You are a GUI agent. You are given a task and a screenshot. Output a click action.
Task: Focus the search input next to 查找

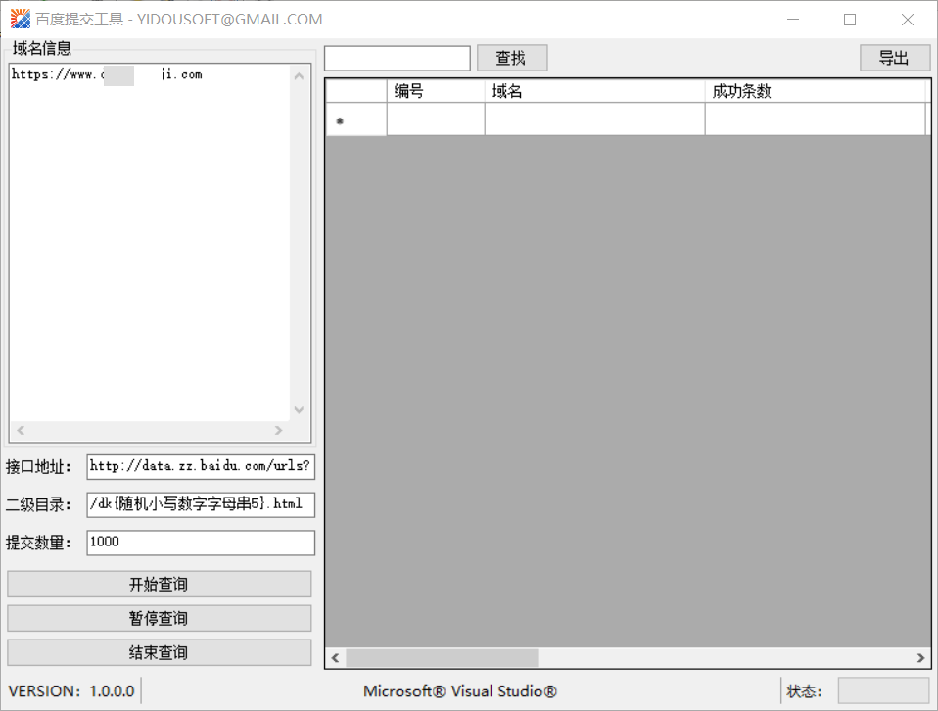pos(398,58)
